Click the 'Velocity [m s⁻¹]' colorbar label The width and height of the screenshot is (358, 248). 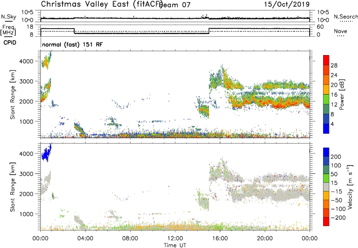click(x=349, y=187)
